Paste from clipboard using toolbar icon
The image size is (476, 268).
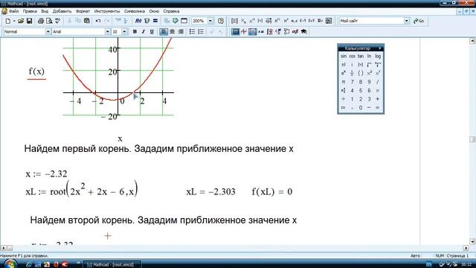tap(87, 21)
